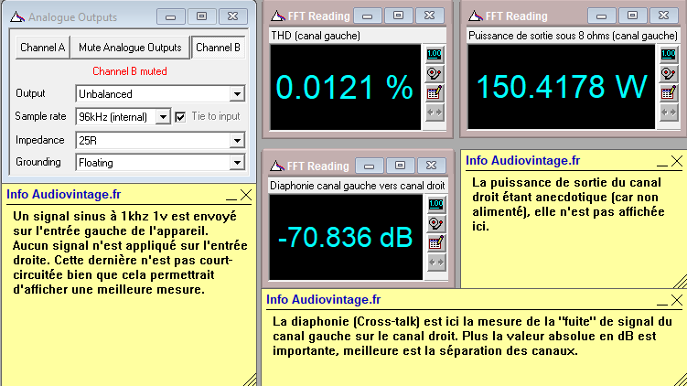The width and height of the screenshot is (687, 386).
Task: Grab the resize grip of the left Info note
Action: point(250,380)
